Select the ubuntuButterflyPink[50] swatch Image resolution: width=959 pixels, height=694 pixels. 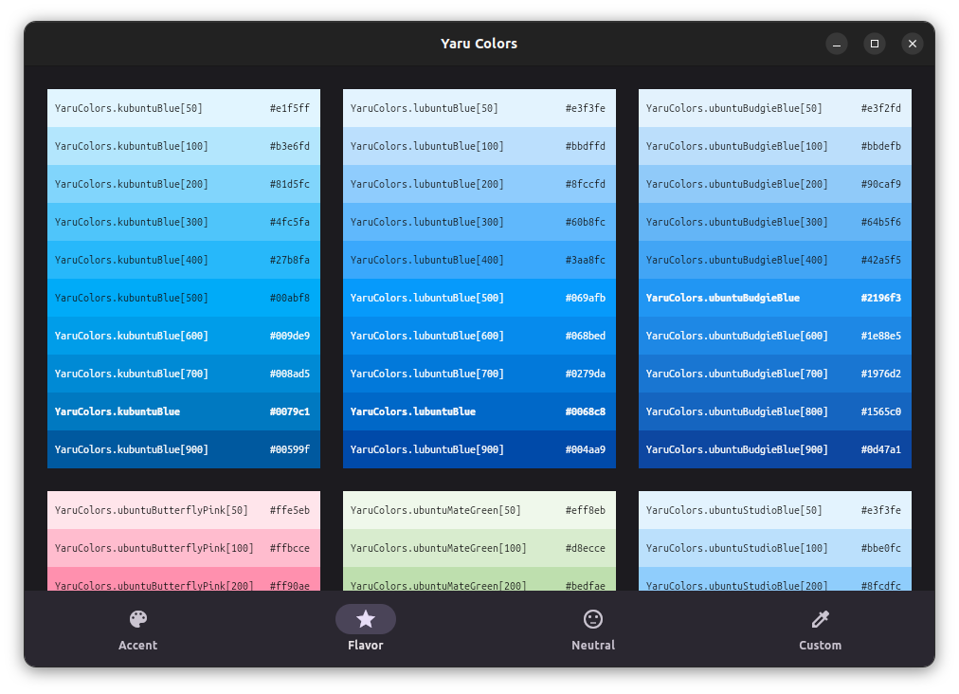pos(184,510)
